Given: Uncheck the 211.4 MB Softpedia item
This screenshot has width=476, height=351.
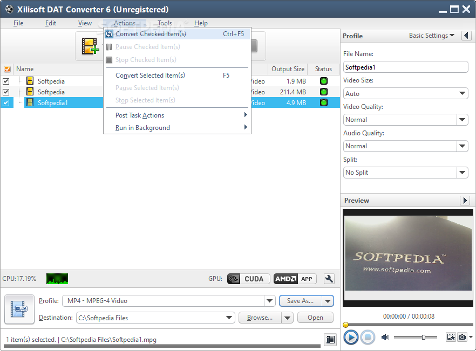Looking at the screenshot, I should pos(6,92).
